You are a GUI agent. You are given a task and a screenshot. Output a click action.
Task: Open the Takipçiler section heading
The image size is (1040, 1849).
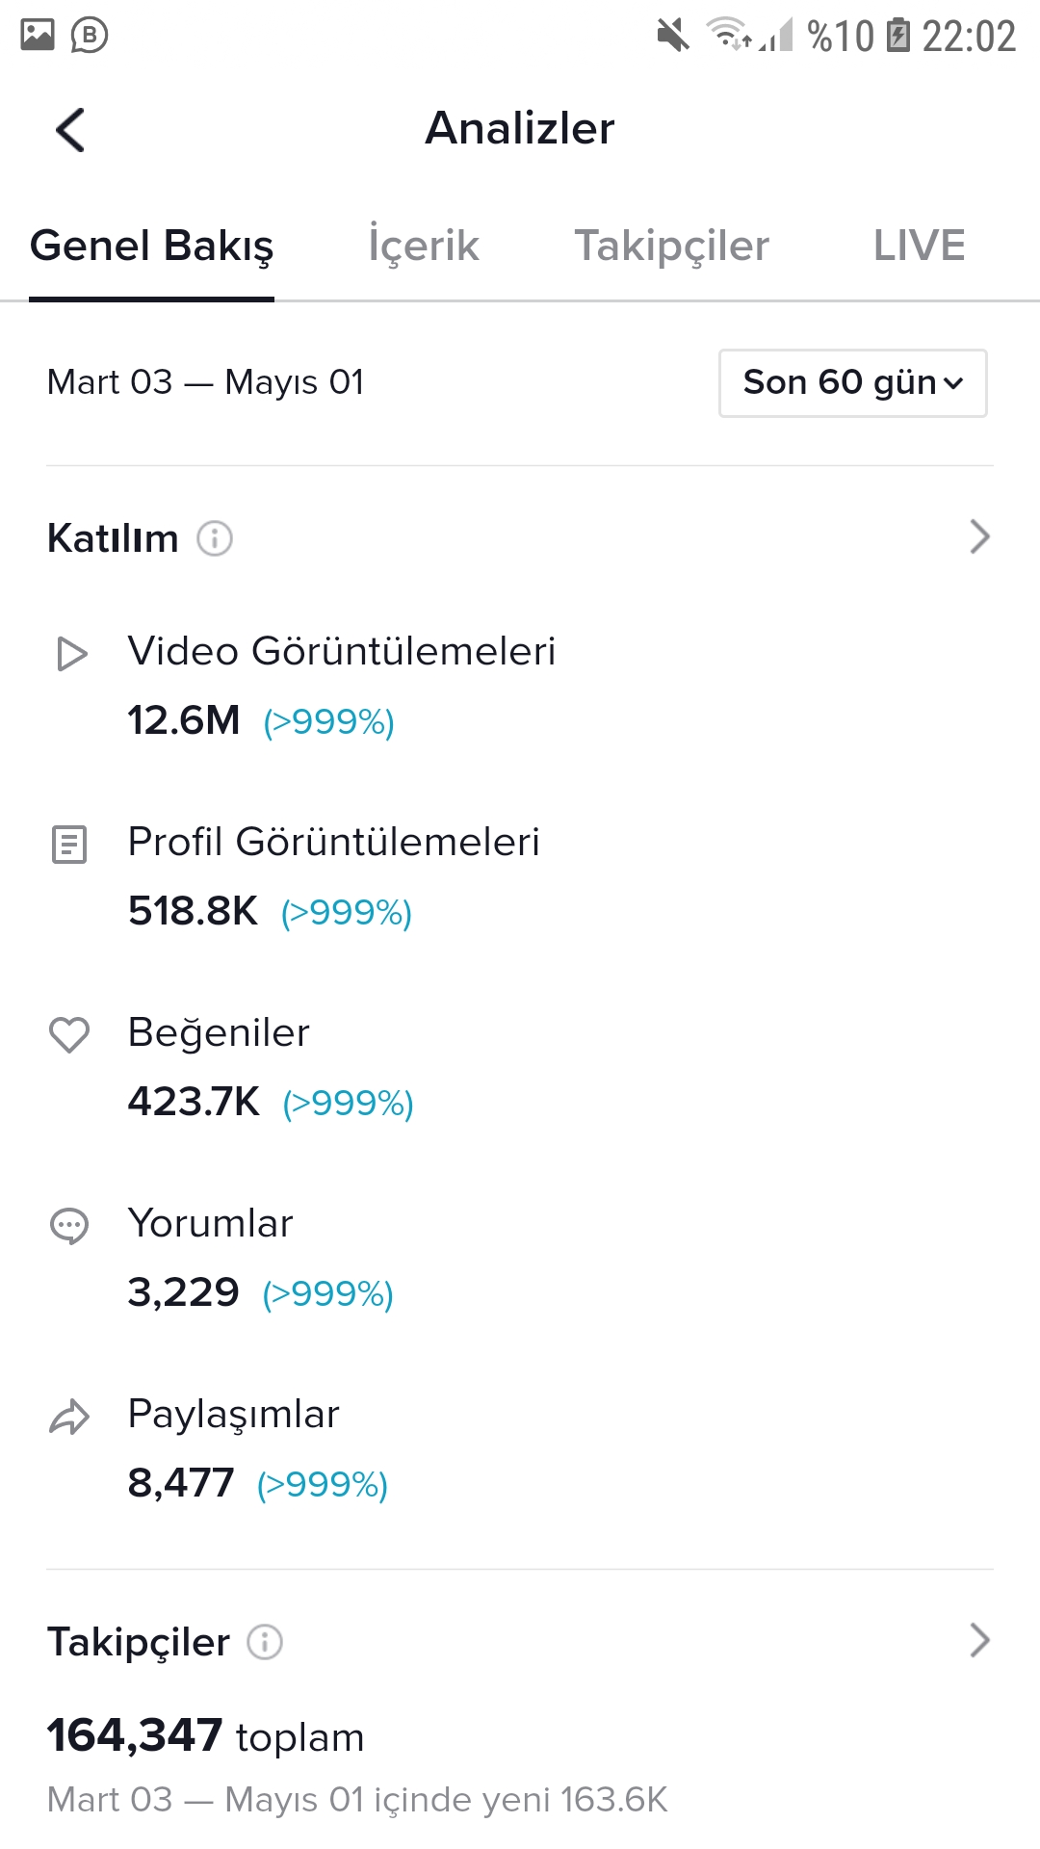tap(139, 1642)
